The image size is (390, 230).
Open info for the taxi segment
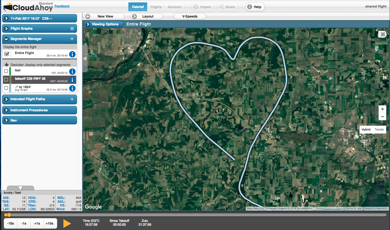click(x=72, y=71)
